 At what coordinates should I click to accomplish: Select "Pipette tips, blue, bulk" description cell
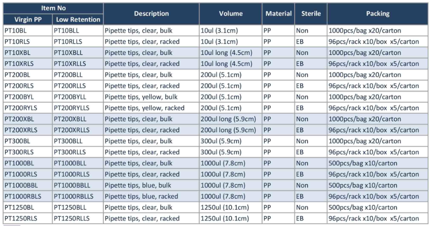138,185
